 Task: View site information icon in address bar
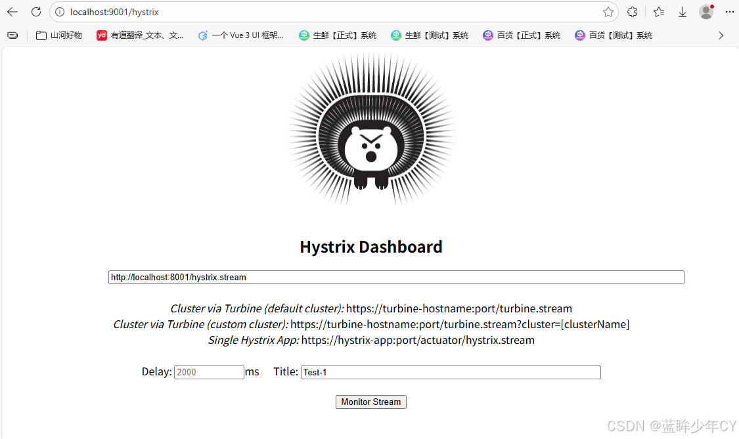(60, 12)
